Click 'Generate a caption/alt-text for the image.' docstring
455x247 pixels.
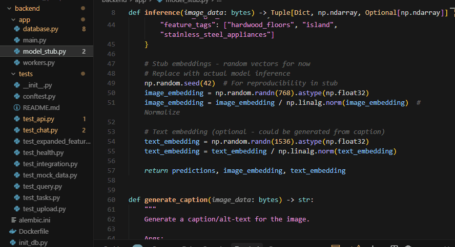[227, 219]
